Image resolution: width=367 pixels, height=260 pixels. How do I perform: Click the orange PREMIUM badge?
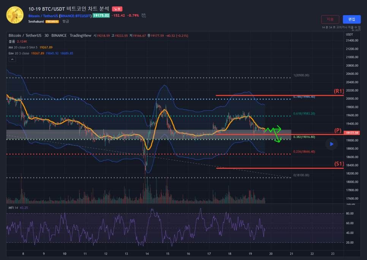[x=52, y=22]
